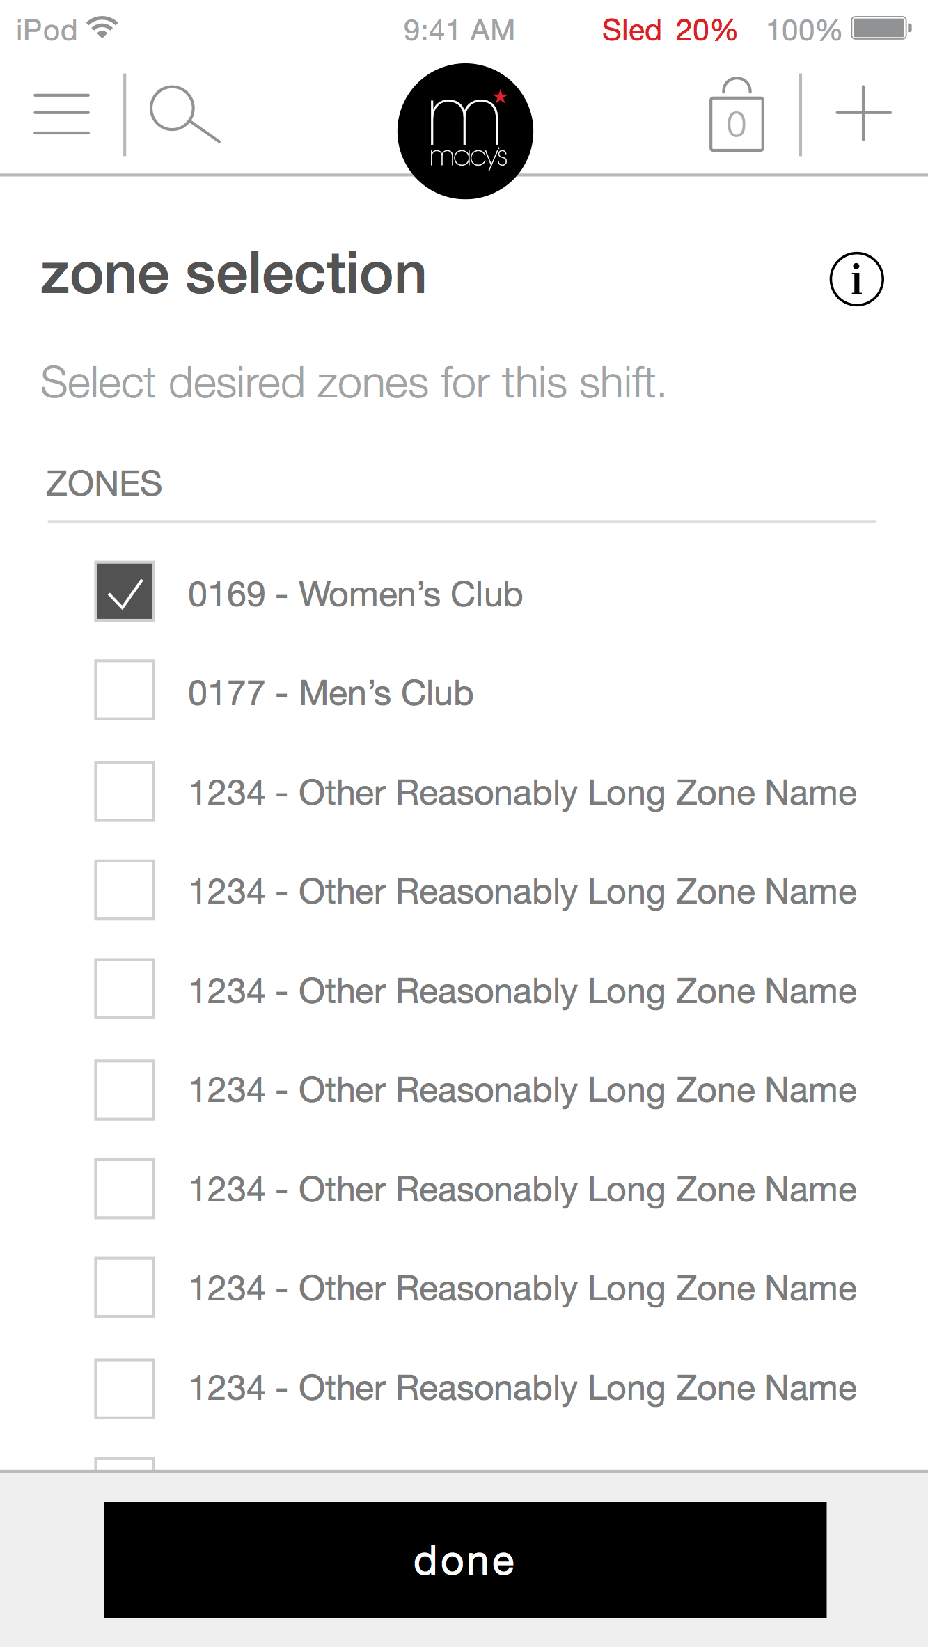The image size is (928, 1647).
Task: Tap the search magnifier icon
Action: tap(184, 113)
